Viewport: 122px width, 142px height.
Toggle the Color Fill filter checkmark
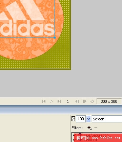pyautogui.click(x=75, y=140)
